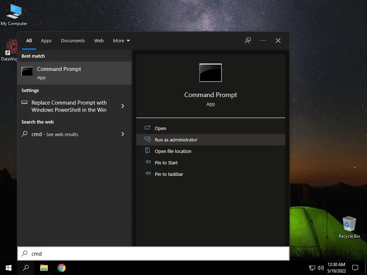Click the Show desktop sliver at taskbar end
The width and height of the screenshot is (367, 275).
pos(366,268)
